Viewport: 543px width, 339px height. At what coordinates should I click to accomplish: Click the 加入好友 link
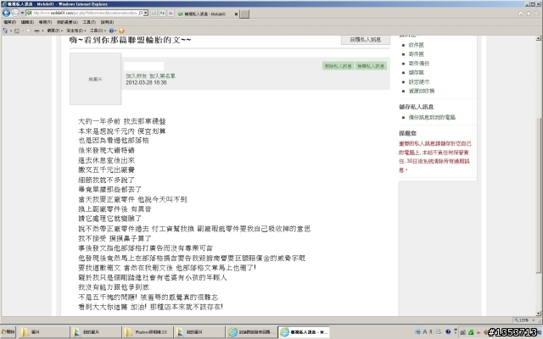(x=136, y=75)
